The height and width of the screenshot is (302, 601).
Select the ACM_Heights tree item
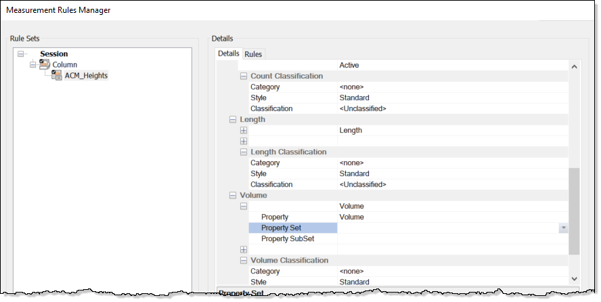(x=86, y=76)
